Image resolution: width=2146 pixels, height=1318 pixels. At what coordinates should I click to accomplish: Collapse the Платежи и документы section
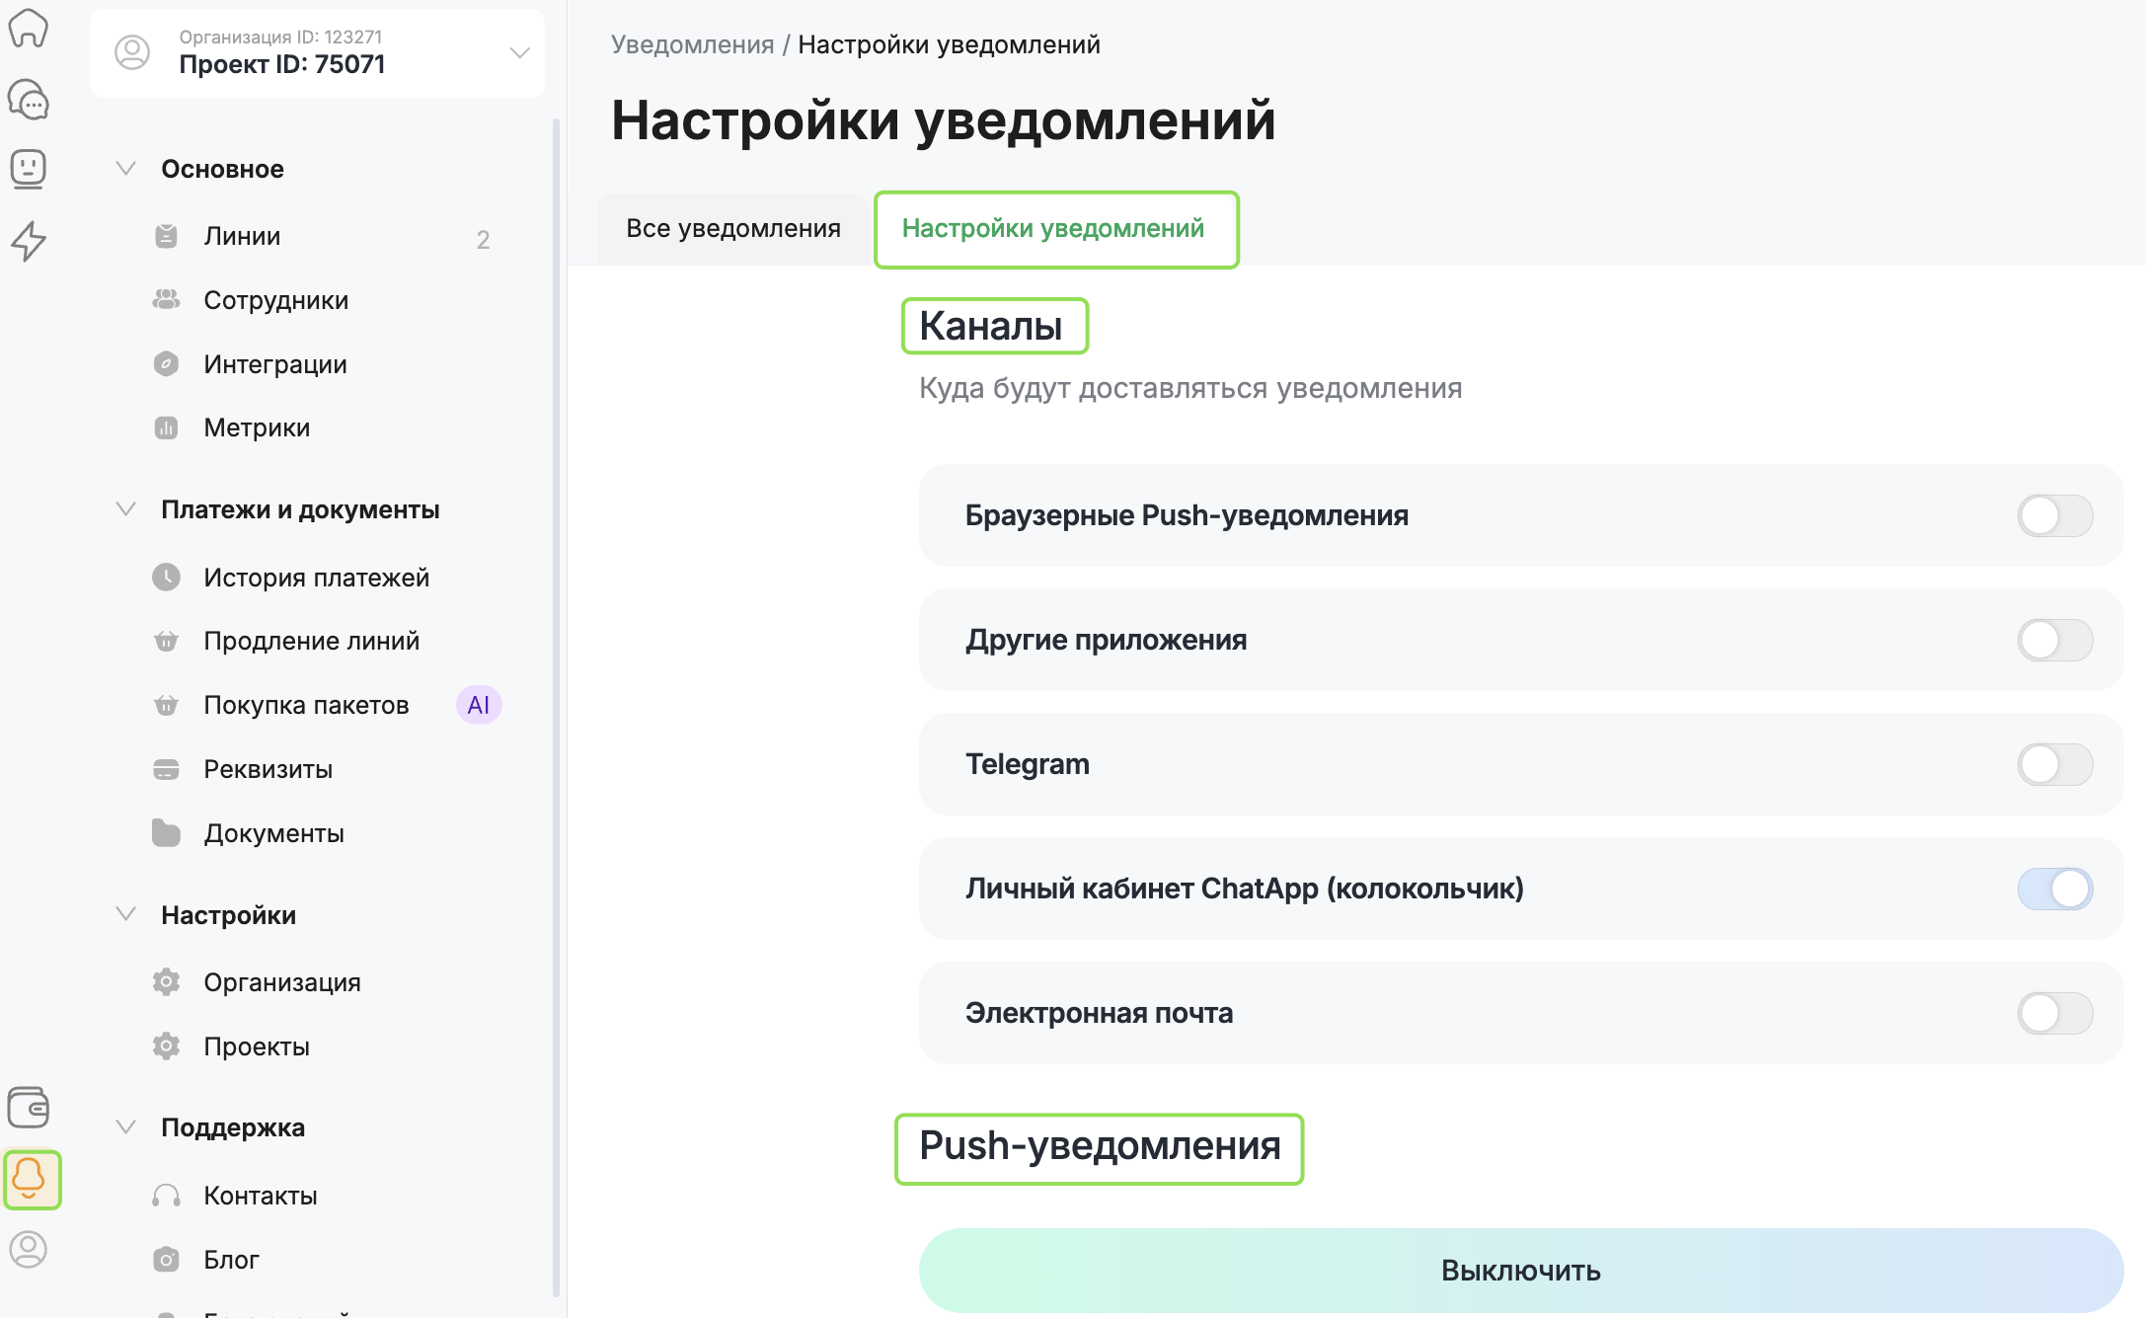click(x=125, y=509)
